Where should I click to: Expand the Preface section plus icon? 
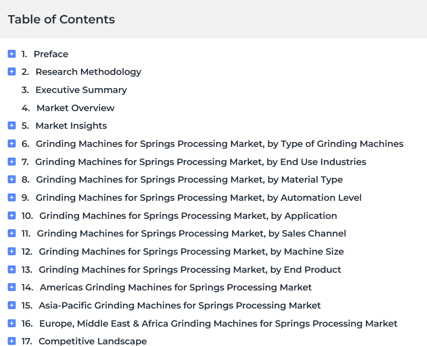click(12, 54)
